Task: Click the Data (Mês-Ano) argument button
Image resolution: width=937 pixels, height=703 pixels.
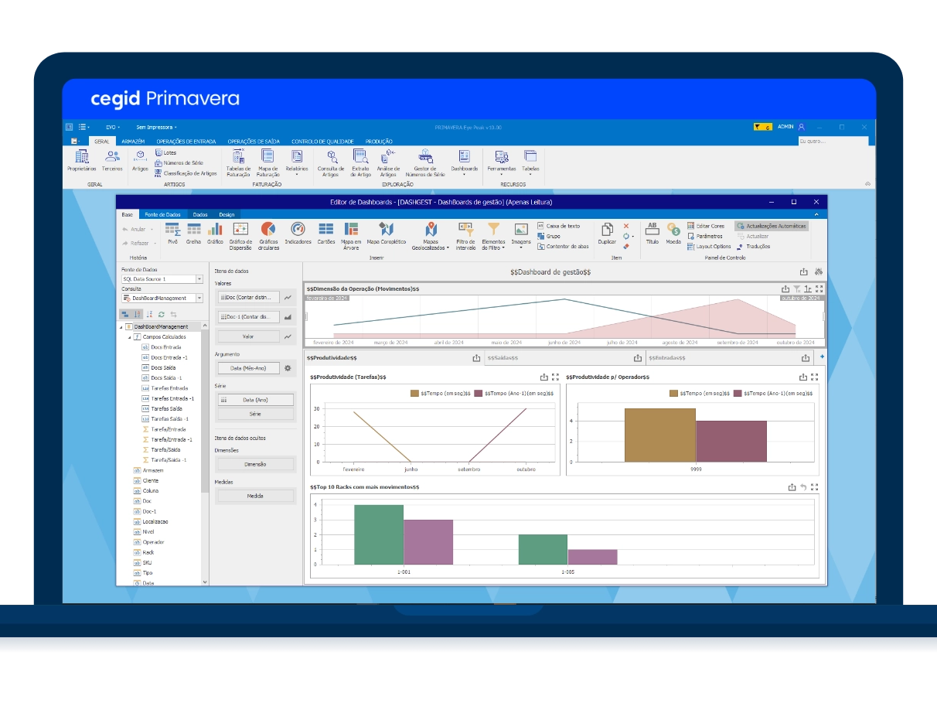Action: pyautogui.click(x=247, y=368)
